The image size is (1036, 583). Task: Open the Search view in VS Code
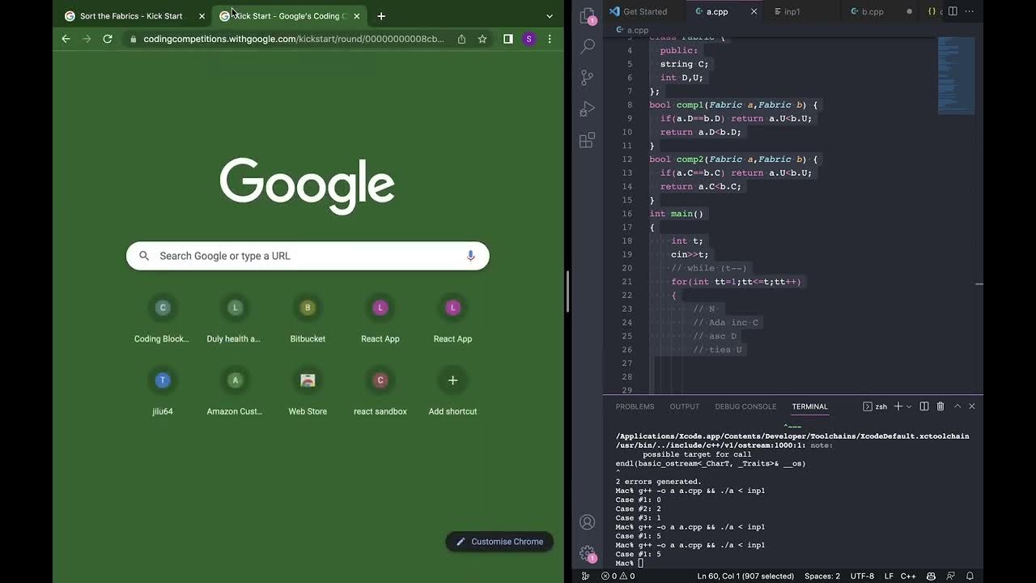click(x=588, y=47)
